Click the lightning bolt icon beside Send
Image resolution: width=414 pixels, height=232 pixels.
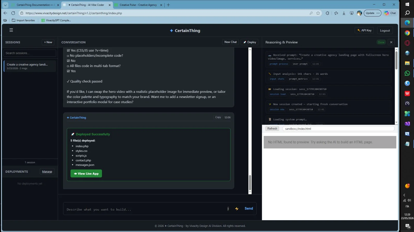pos(237,209)
